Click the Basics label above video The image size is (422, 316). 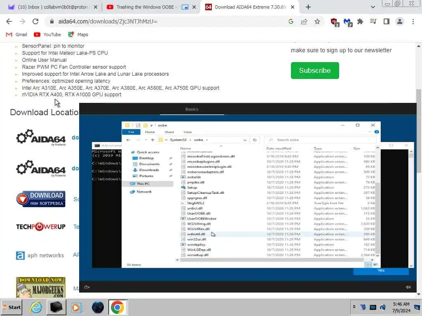click(x=192, y=109)
